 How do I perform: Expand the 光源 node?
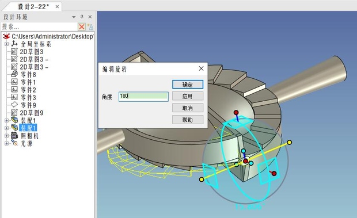(x=6, y=143)
